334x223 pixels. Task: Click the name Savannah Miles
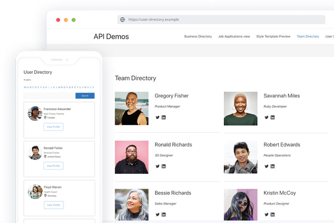(281, 96)
